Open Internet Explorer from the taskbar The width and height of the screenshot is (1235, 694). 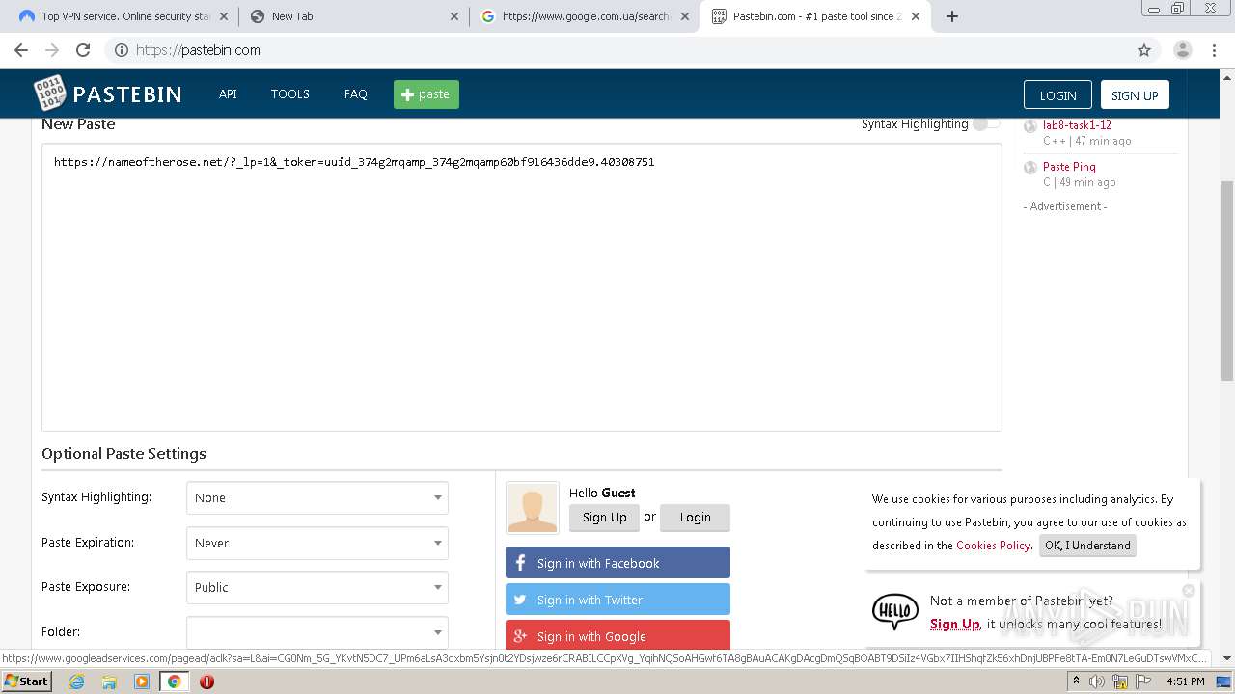(x=76, y=681)
